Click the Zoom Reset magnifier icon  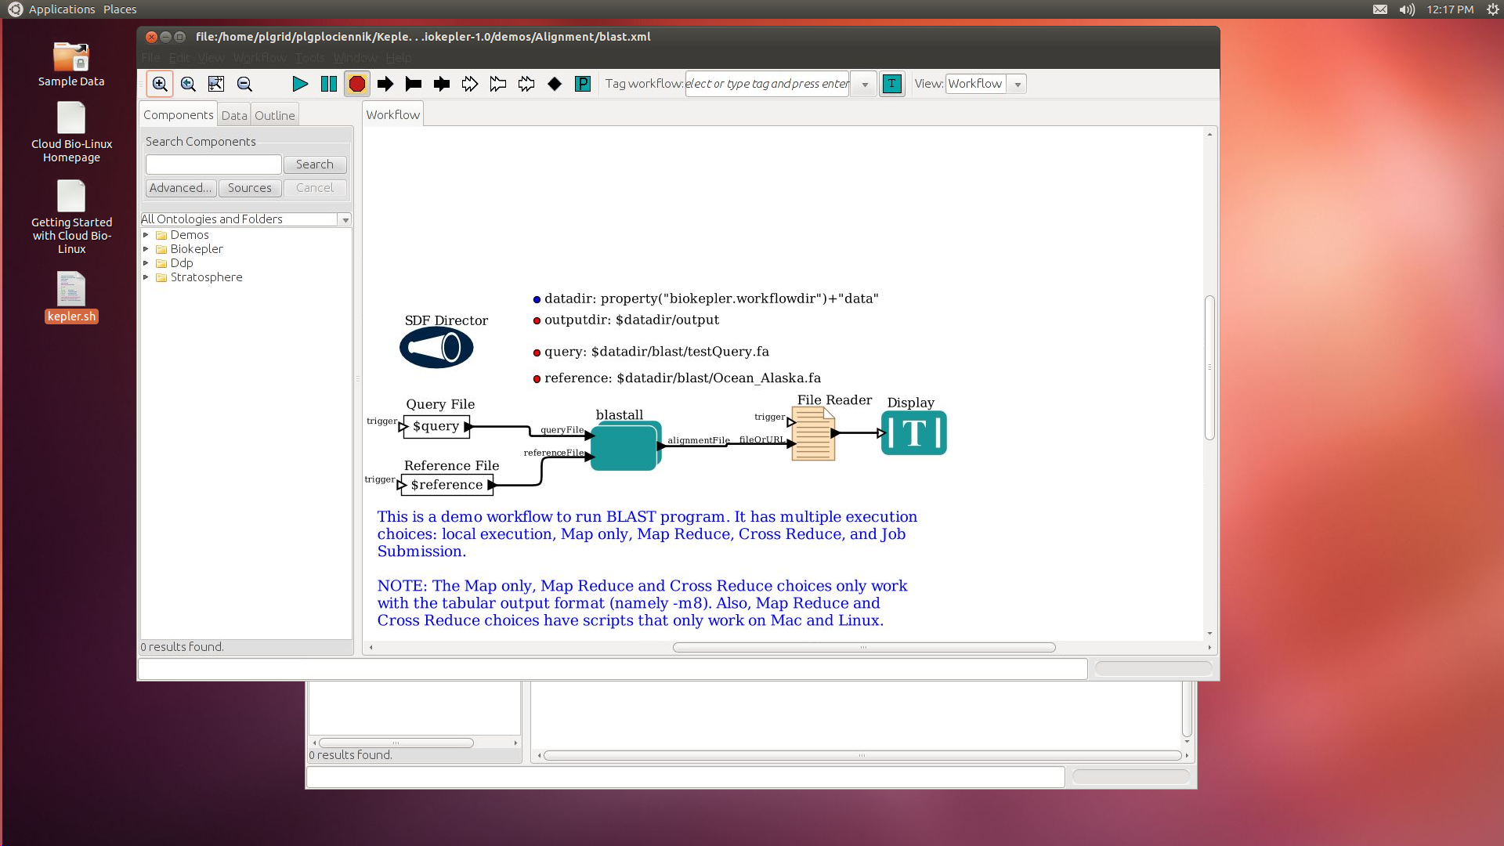188,84
